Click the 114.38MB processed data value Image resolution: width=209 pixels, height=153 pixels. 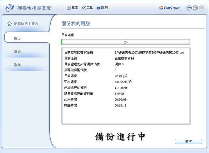tap(121, 88)
